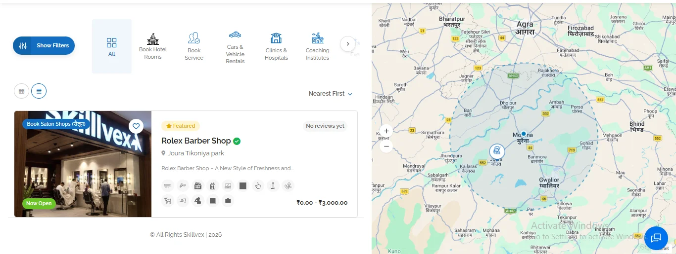Open the Nearest First sort dropdown
The width and height of the screenshot is (676, 254).
click(x=330, y=94)
